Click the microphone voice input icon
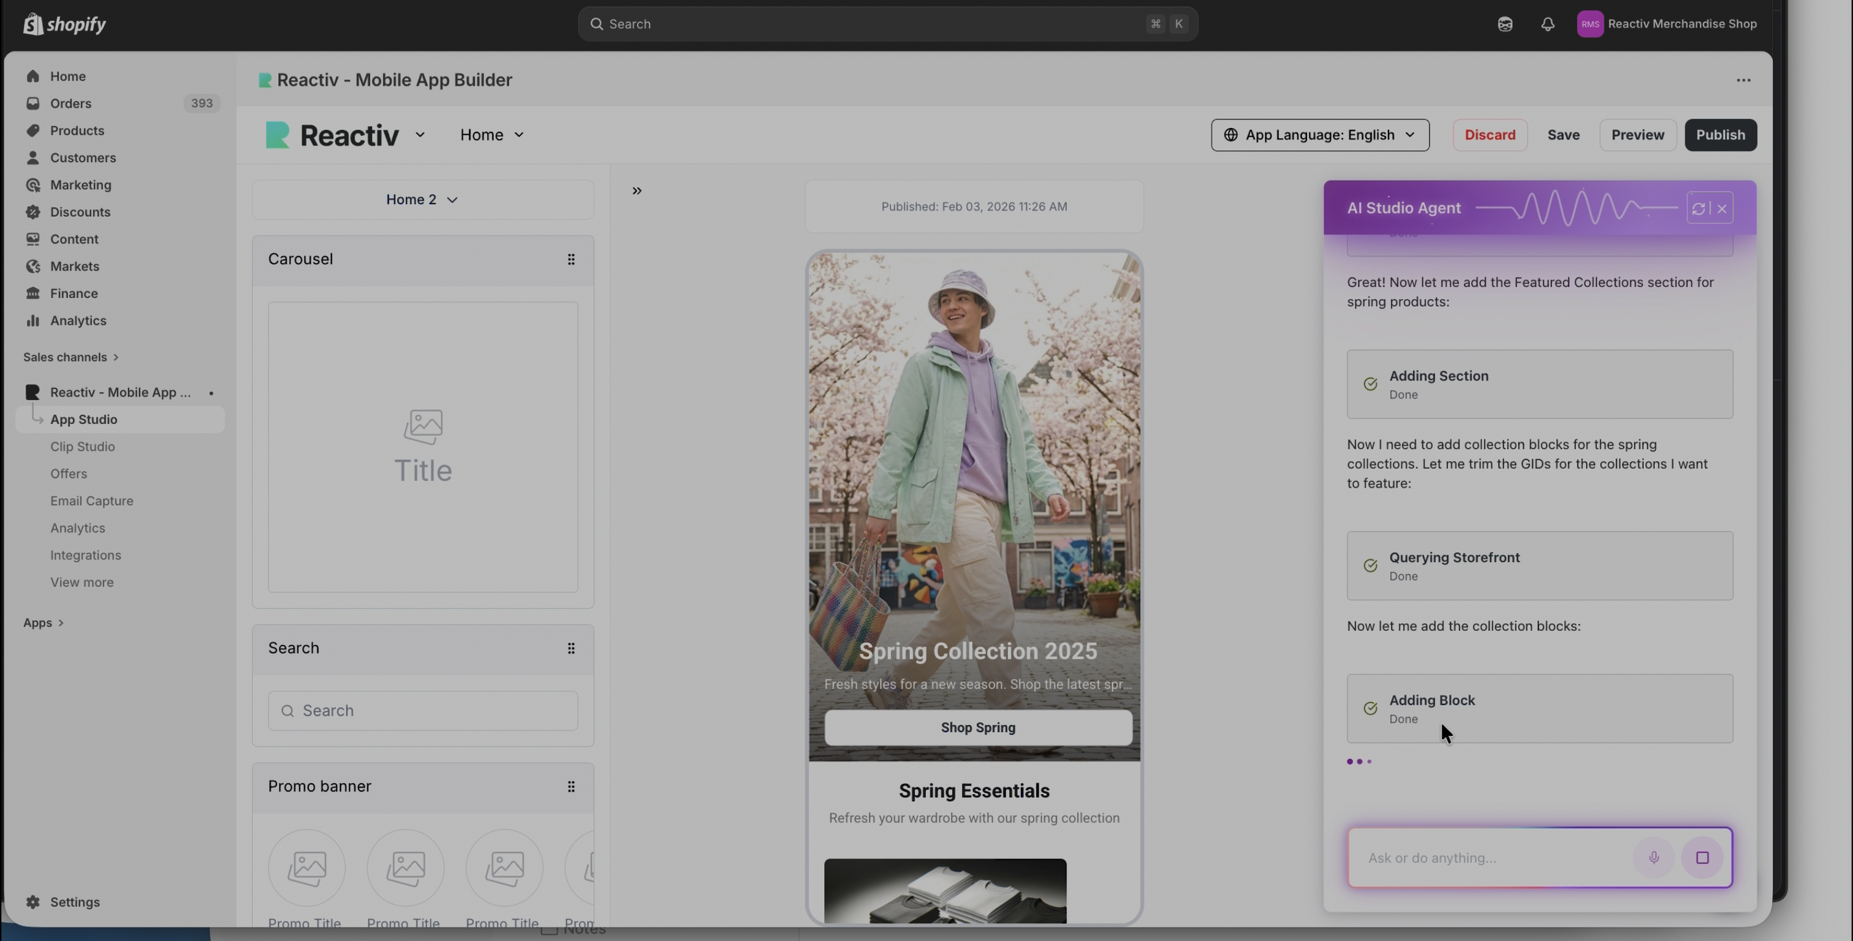This screenshot has height=941, width=1853. (1654, 858)
